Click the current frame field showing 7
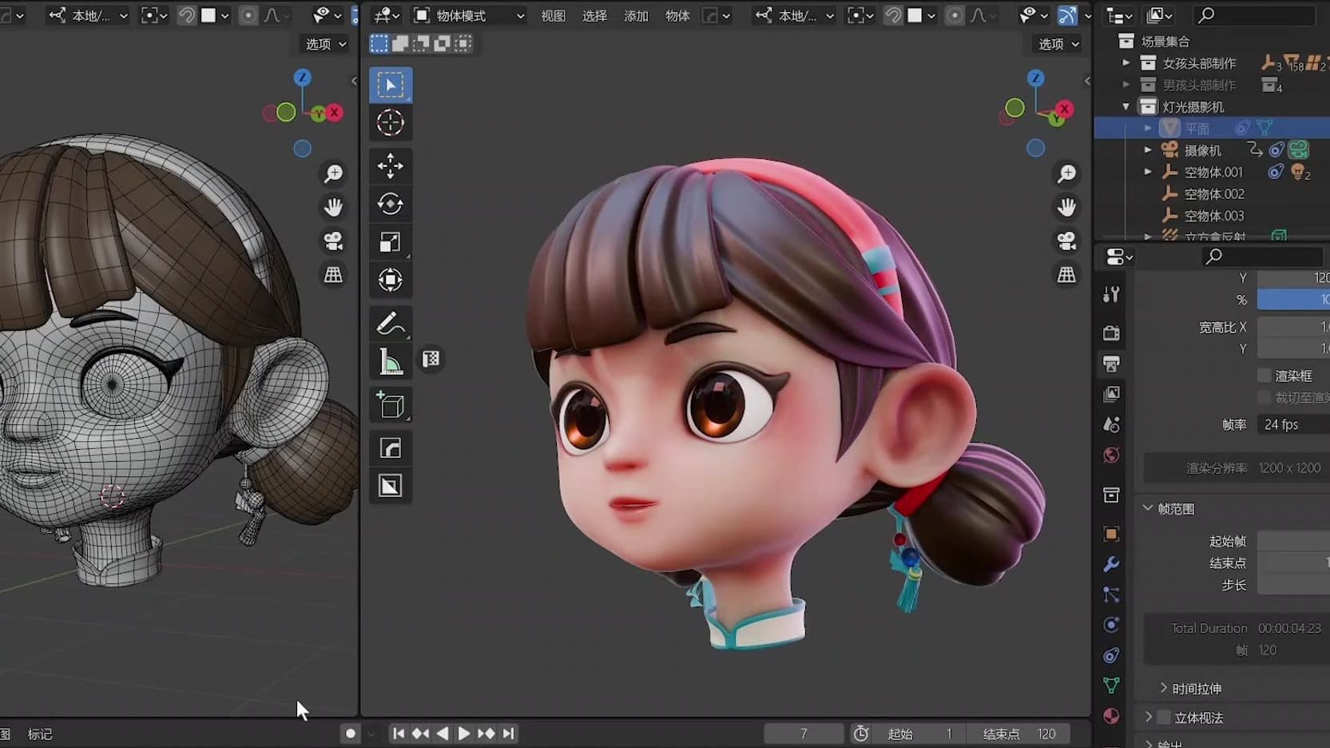Image resolution: width=1330 pixels, height=748 pixels. 804,734
